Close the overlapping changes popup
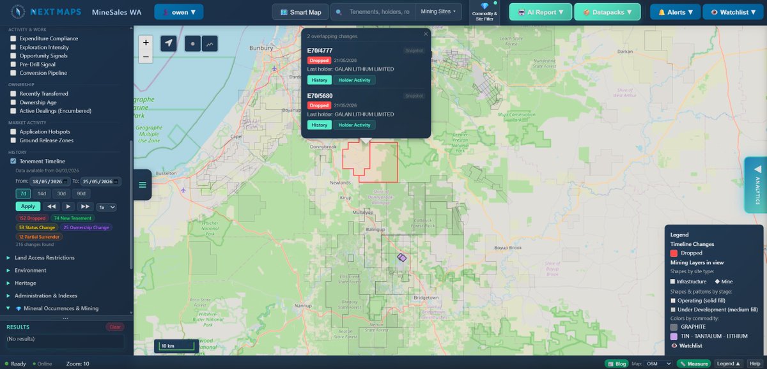 click(426, 34)
